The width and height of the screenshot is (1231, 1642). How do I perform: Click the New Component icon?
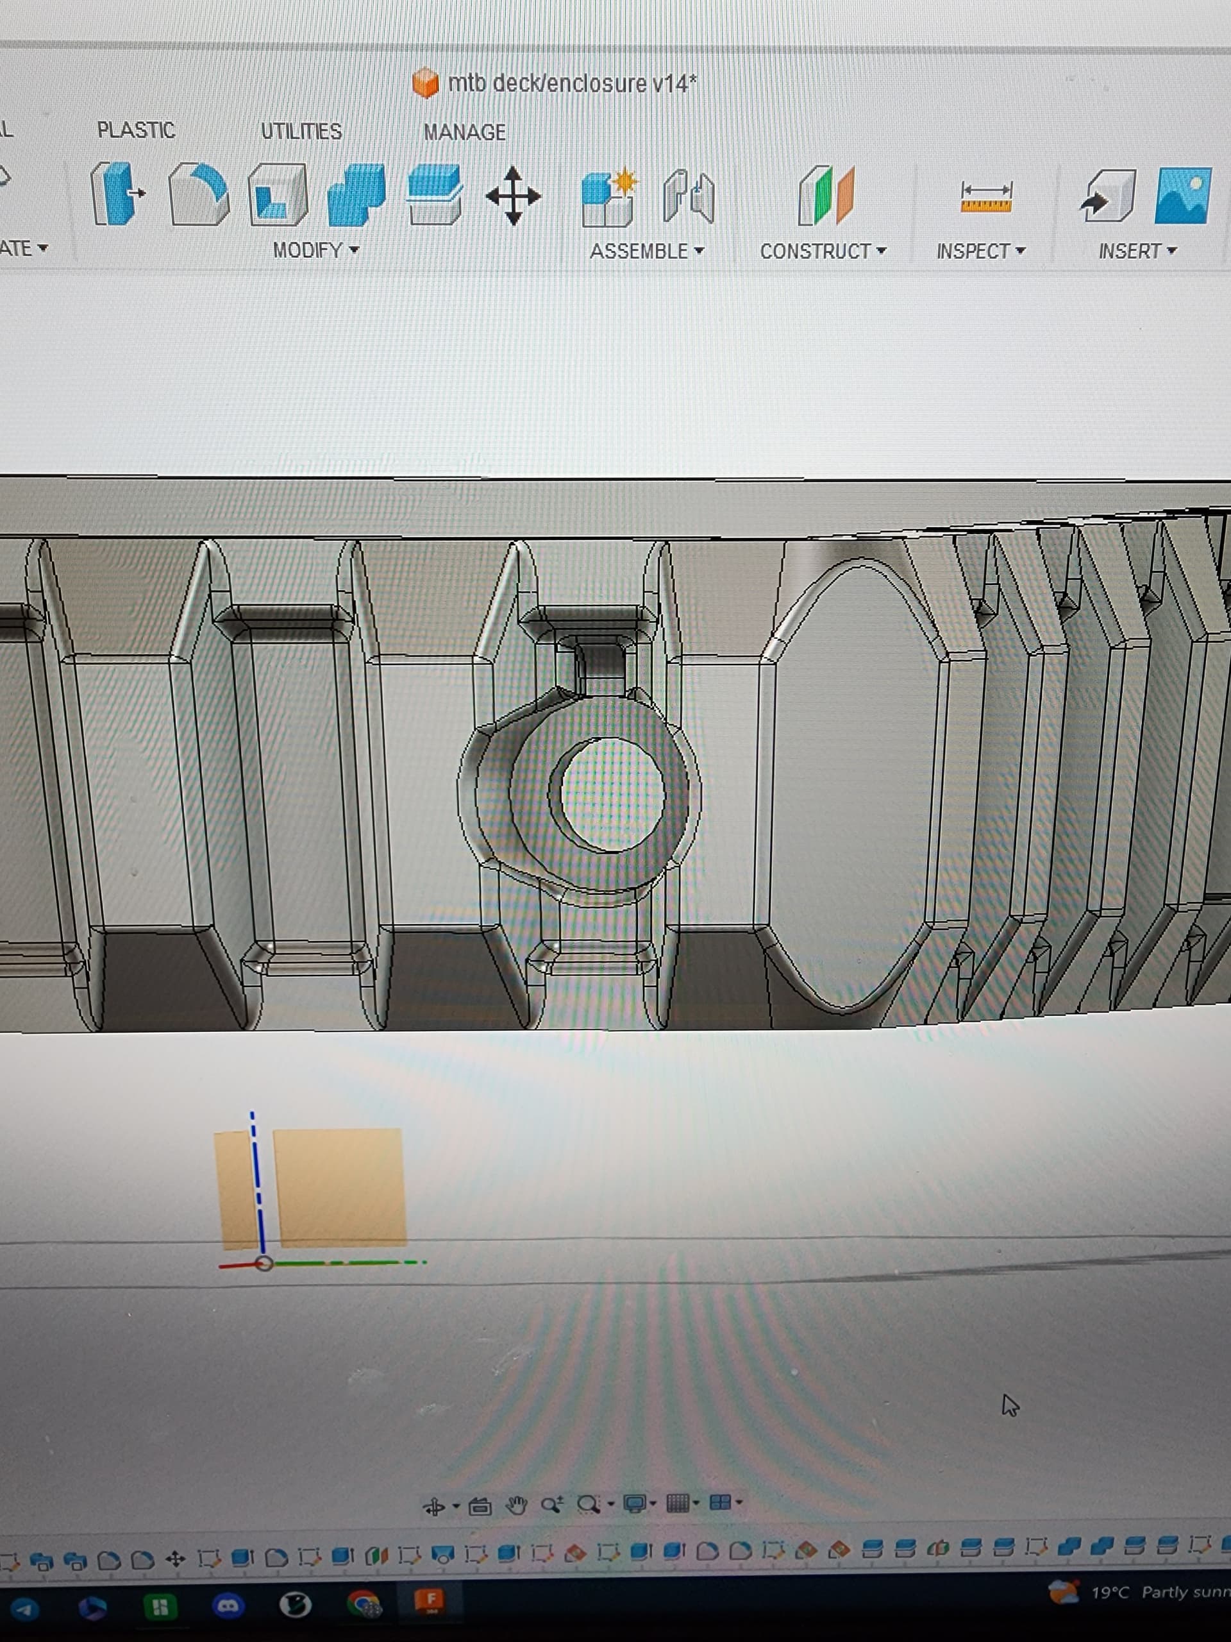(608, 198)
